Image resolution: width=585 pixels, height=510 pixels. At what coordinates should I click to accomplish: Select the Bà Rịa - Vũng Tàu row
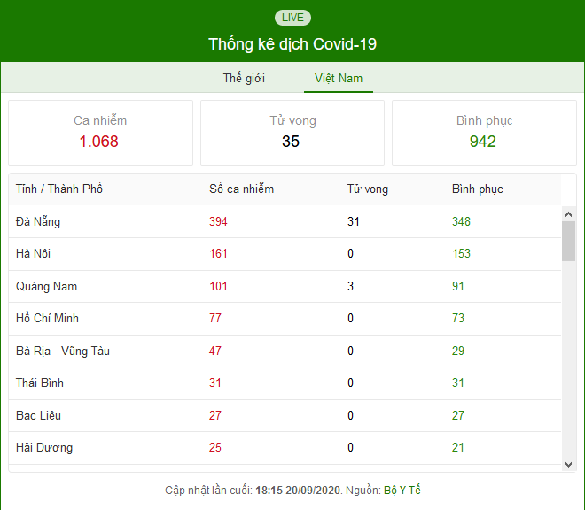click(285, 351)
